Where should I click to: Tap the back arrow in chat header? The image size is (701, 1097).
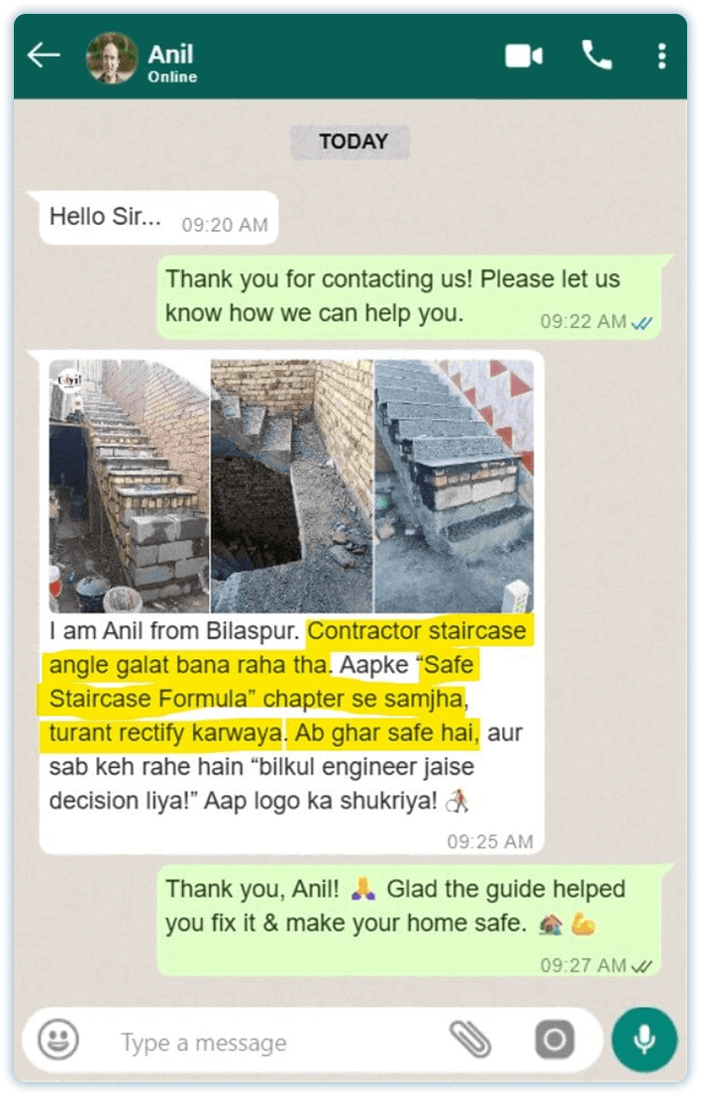pos(44,55)
